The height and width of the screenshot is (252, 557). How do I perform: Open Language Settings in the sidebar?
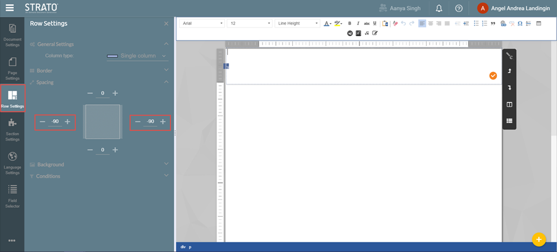click(x=12, y=163)
